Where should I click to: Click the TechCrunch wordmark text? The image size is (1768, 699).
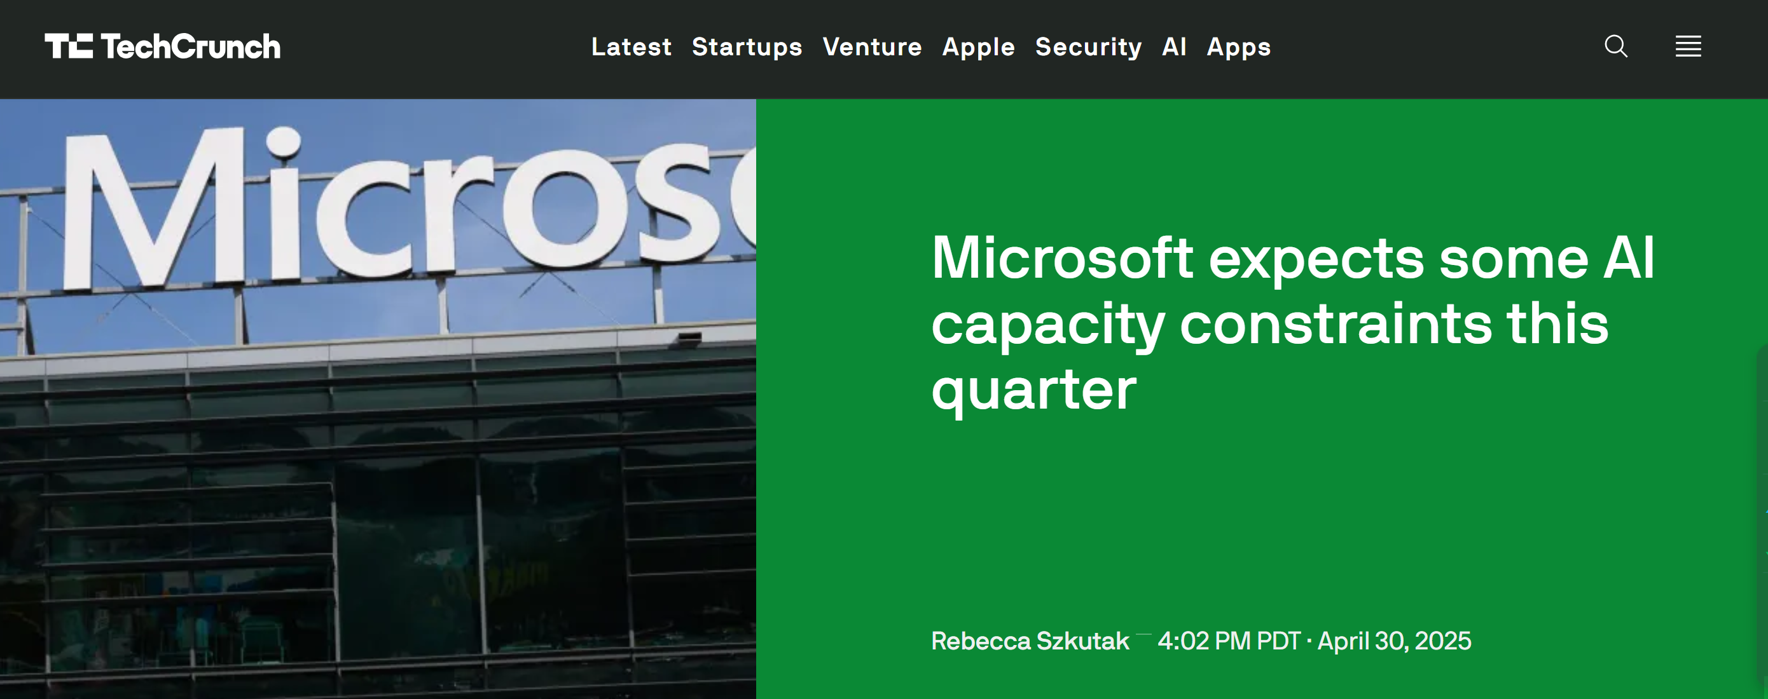(x=191, y=46)
